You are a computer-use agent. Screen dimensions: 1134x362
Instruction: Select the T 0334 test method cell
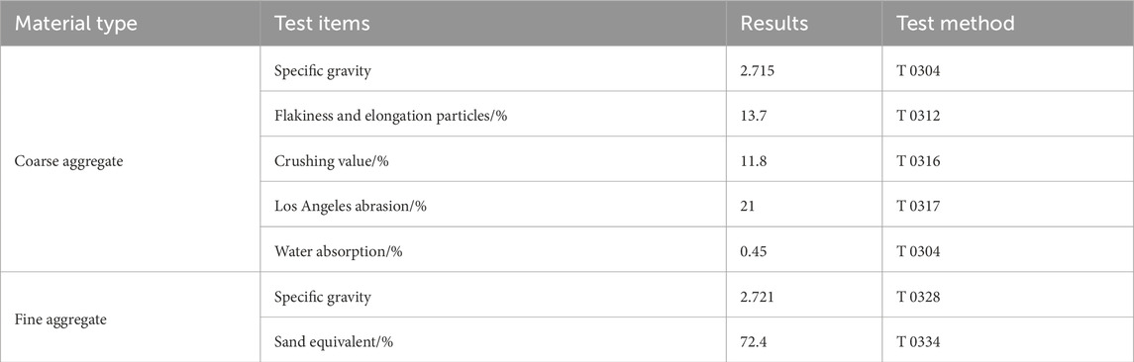click(x=1008, y=340)
